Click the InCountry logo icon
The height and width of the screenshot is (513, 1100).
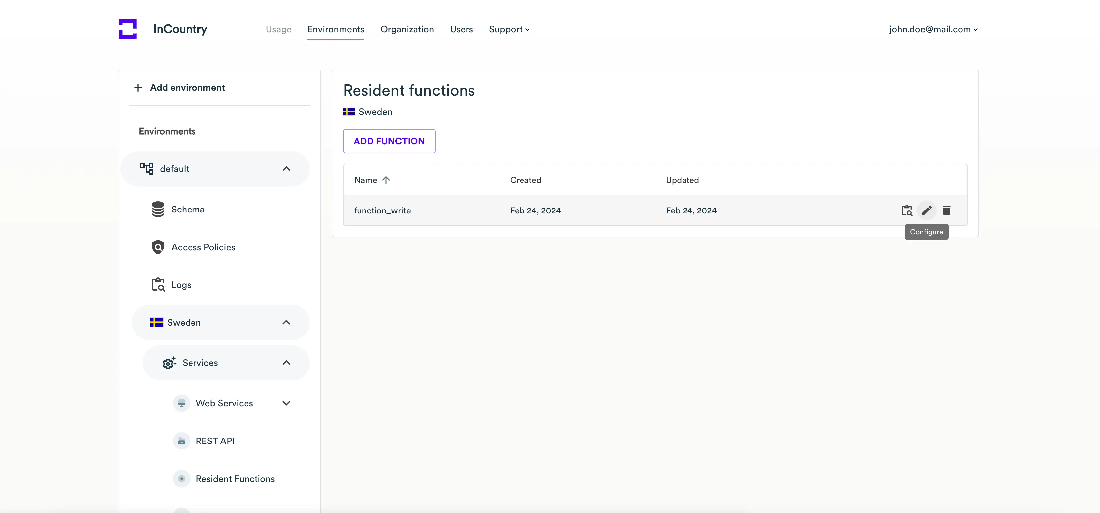pyautogui.click(x=127, y=29)
